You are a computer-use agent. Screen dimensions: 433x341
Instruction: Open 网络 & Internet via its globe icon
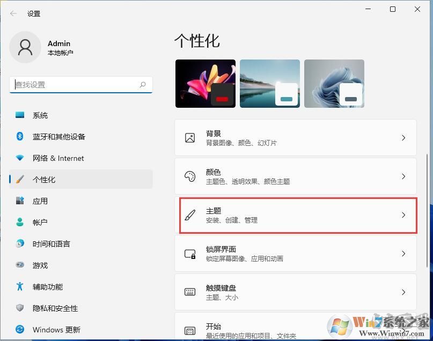(19, 158)
